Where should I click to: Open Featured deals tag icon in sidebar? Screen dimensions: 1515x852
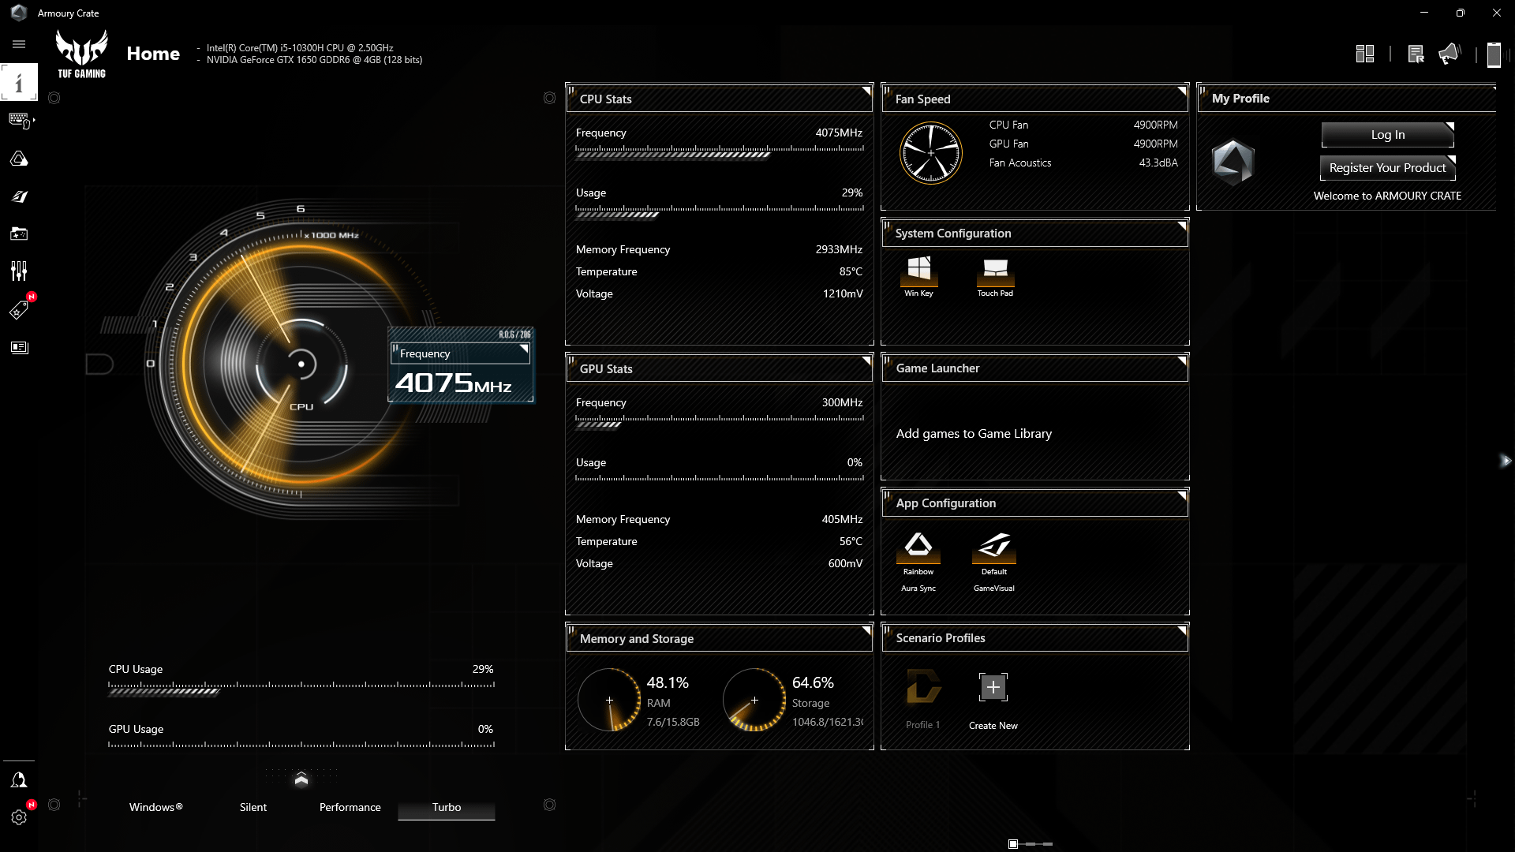tap(19, 309)
